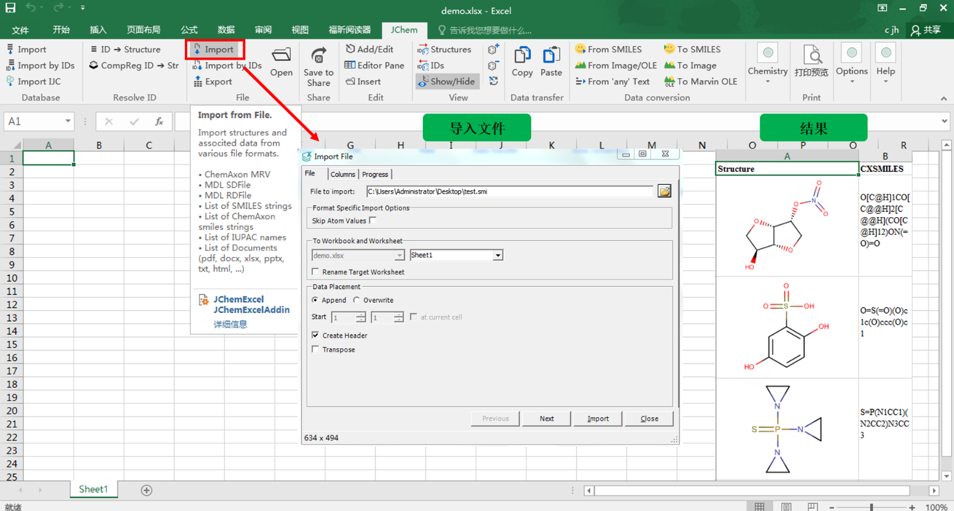
Task: Open Import IJC in Database group
Action: tap(33, 82)
